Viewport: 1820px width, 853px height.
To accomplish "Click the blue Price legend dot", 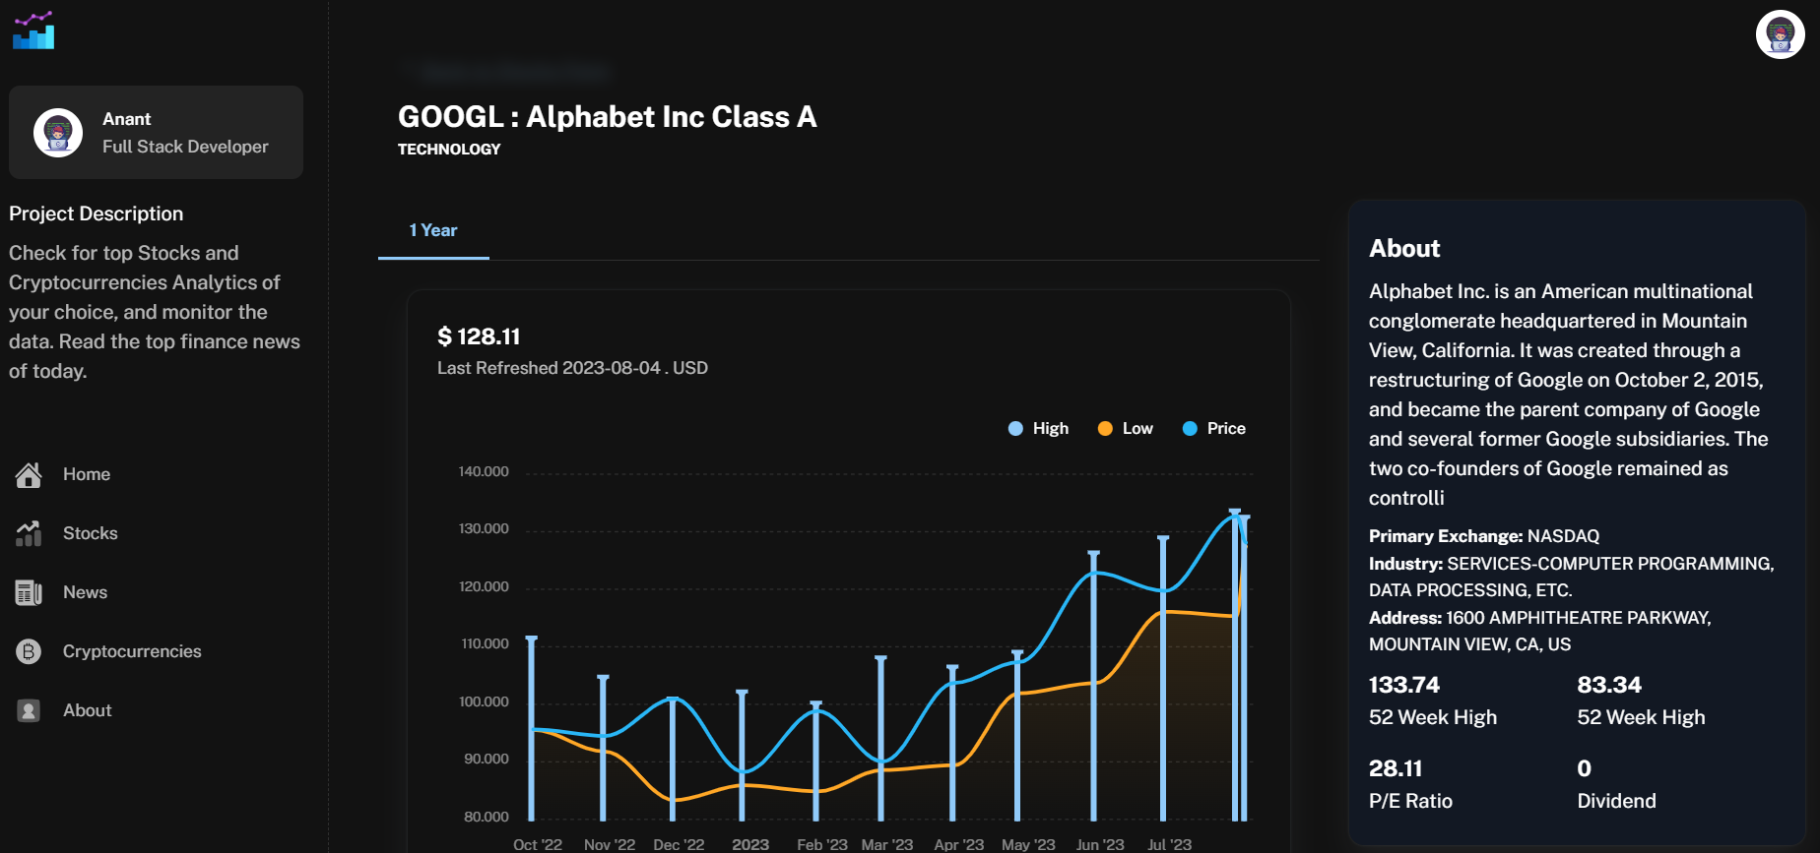I will (x=1190, y=428).
